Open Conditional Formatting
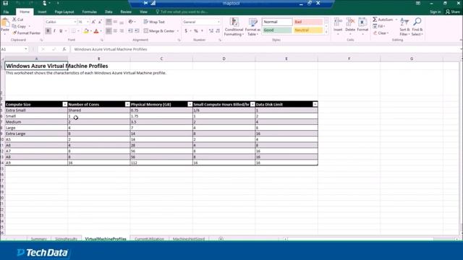Image resolution: width=463 pixels, height=260 pixels. 234,27
